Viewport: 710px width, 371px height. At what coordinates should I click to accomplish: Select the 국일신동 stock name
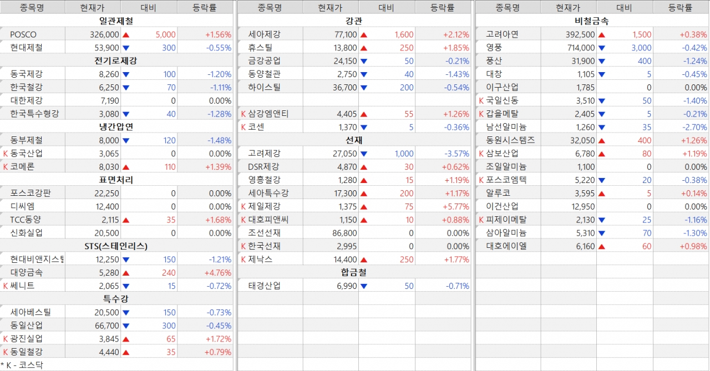(502, 100)
